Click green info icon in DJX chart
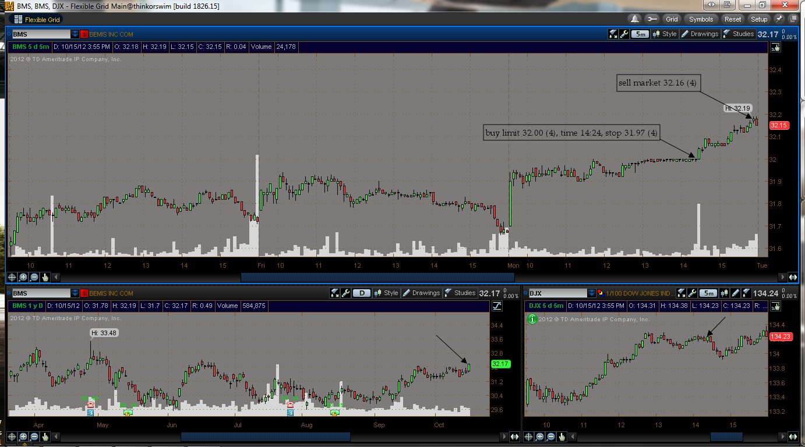The height and width of the screenshot is (447, 805). click(532, 319)
